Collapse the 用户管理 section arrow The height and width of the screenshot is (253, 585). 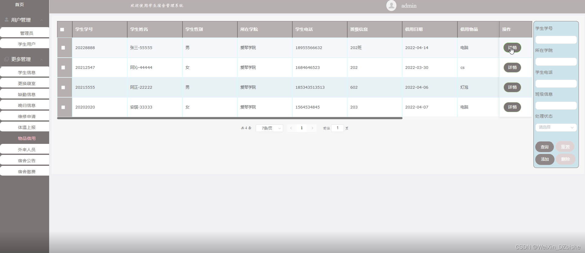tap(42, 20)
